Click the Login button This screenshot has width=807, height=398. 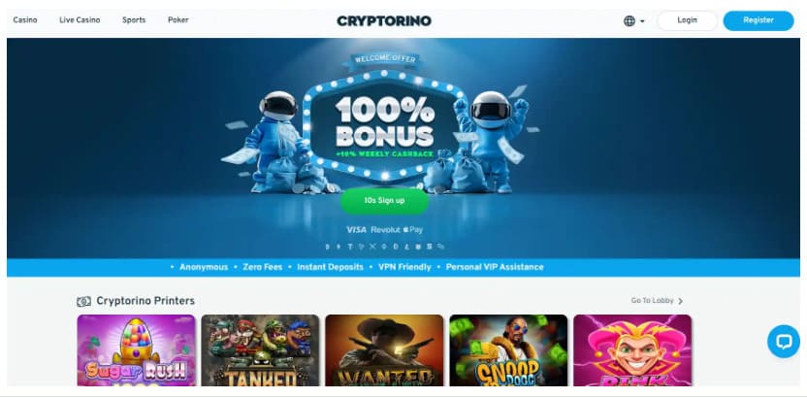(x=687, y=20)
